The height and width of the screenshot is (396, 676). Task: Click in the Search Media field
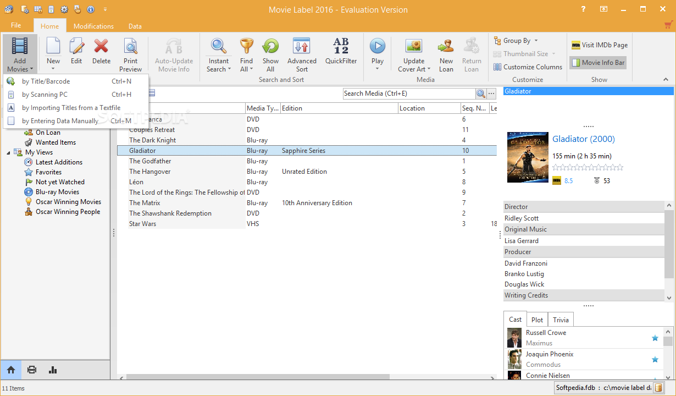(x=409, y=94)
